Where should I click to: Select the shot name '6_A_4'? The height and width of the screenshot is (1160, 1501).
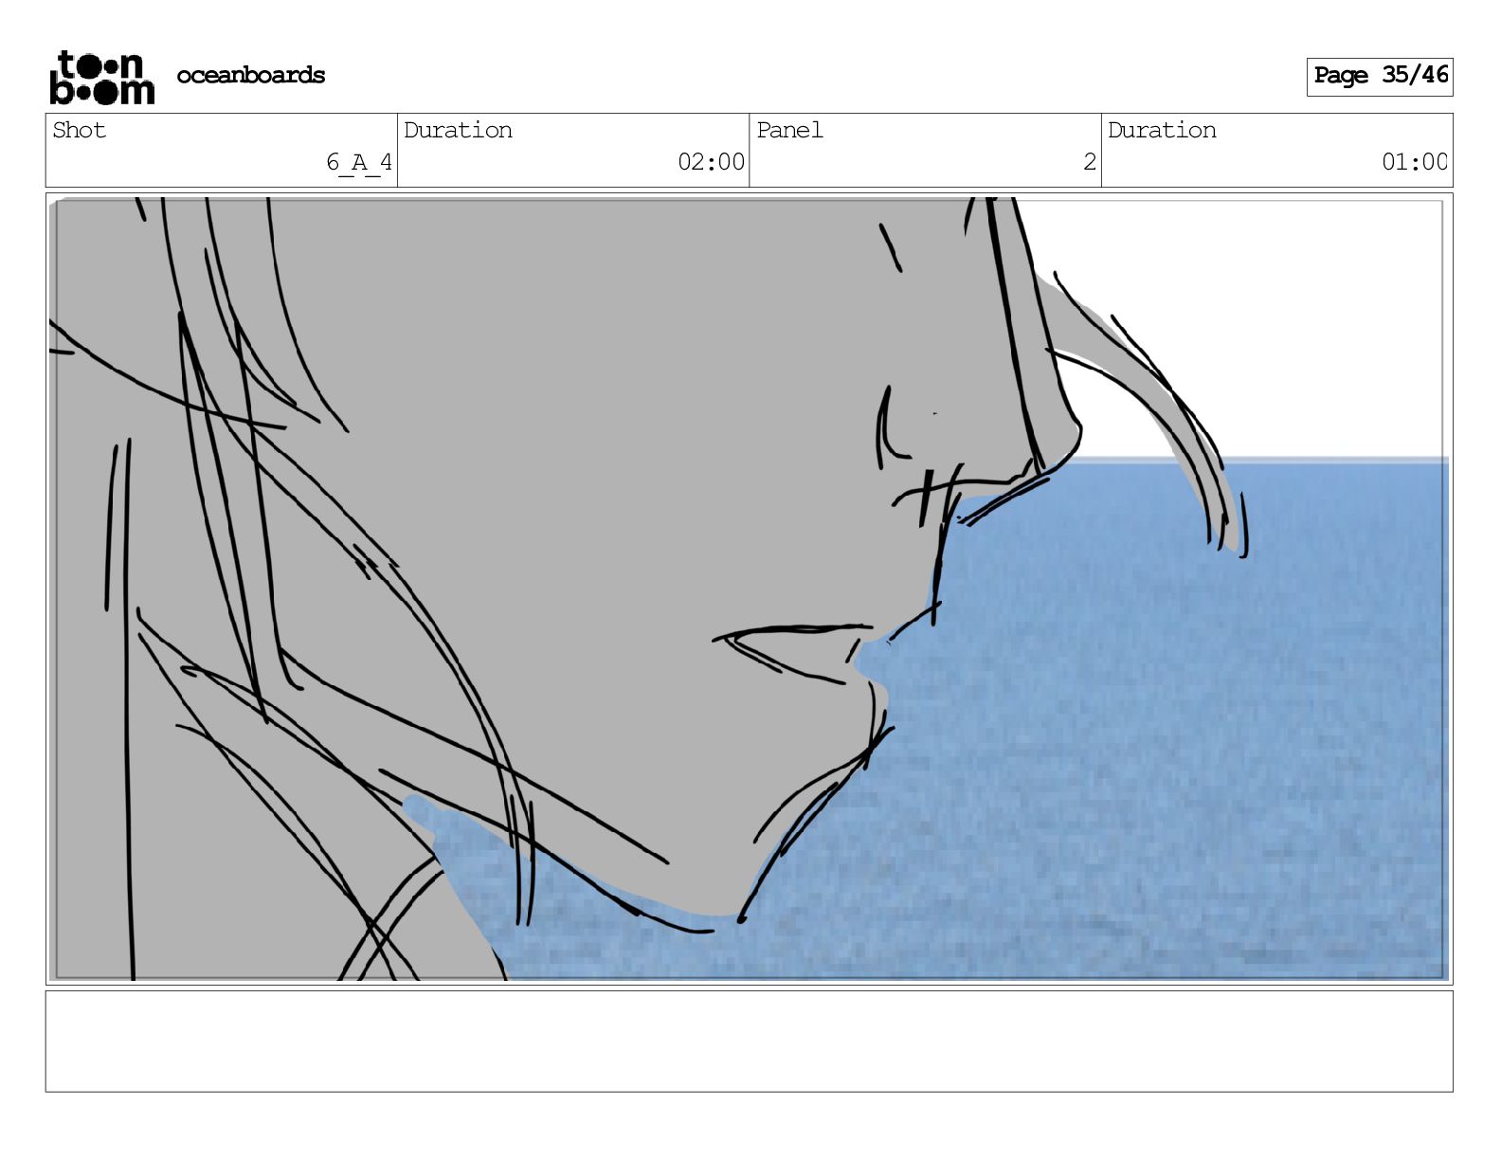[x=359, y=162]
